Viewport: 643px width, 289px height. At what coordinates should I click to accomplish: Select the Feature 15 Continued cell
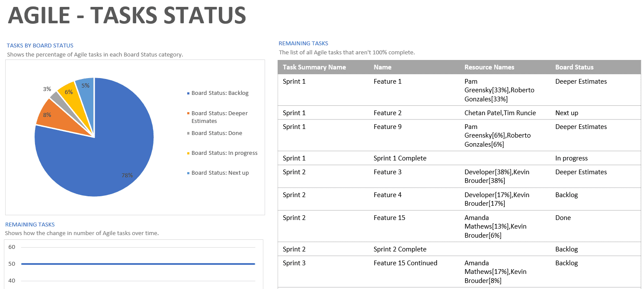pyautogui.click(x=405, y=263)
